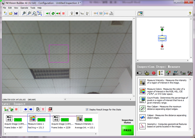Image resolution: width=195 pixels, height=138 pixels.
Task: Select the Caliper measurement step icon
Action: tap(143, 117)
